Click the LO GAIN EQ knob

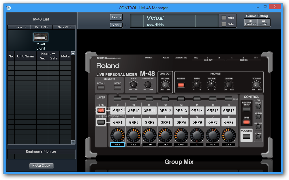258,137
